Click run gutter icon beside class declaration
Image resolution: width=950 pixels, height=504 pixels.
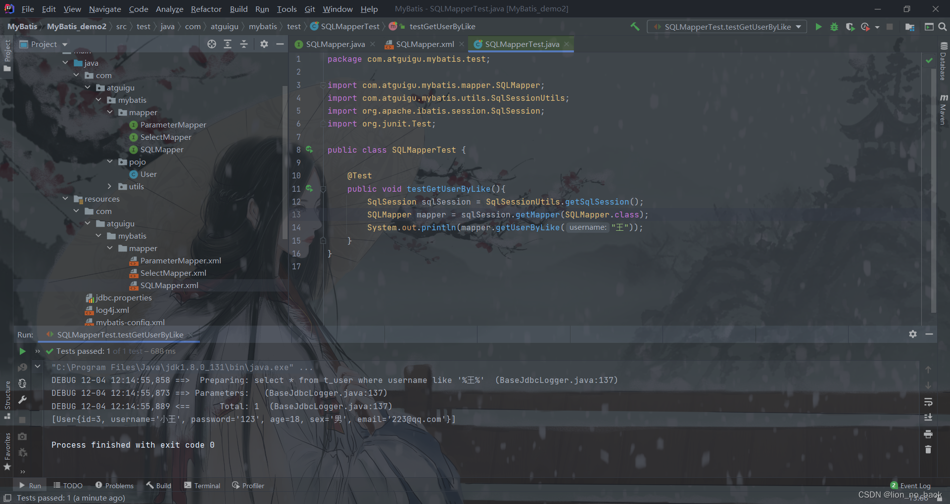point(309,149)
